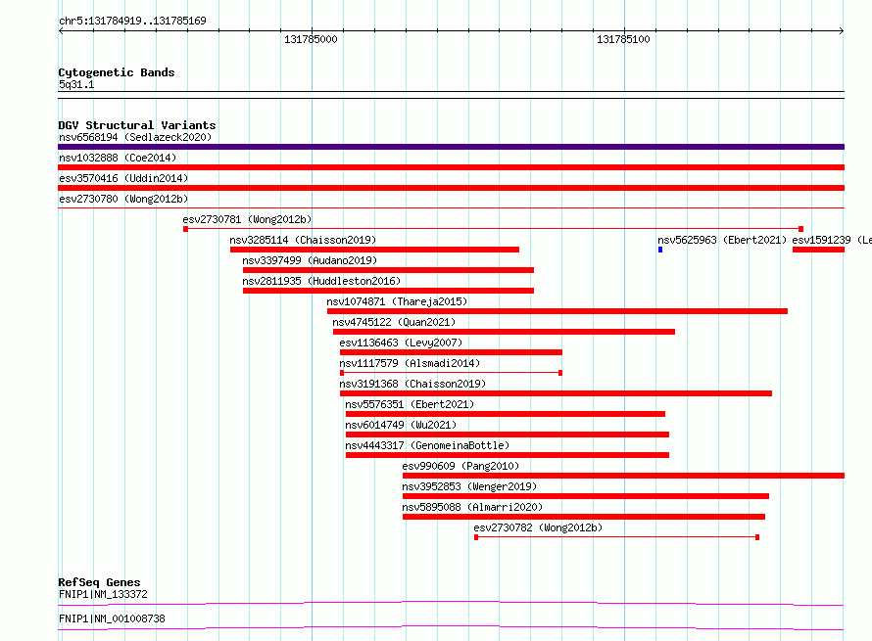
Task: Click the nsv4745122 (Quan2021) label
Action: pos(394,322)
